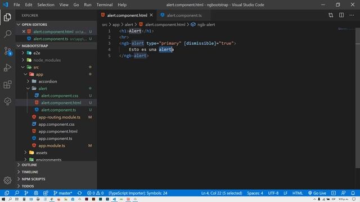Open alert.component.css file

[x=56, y=95]
